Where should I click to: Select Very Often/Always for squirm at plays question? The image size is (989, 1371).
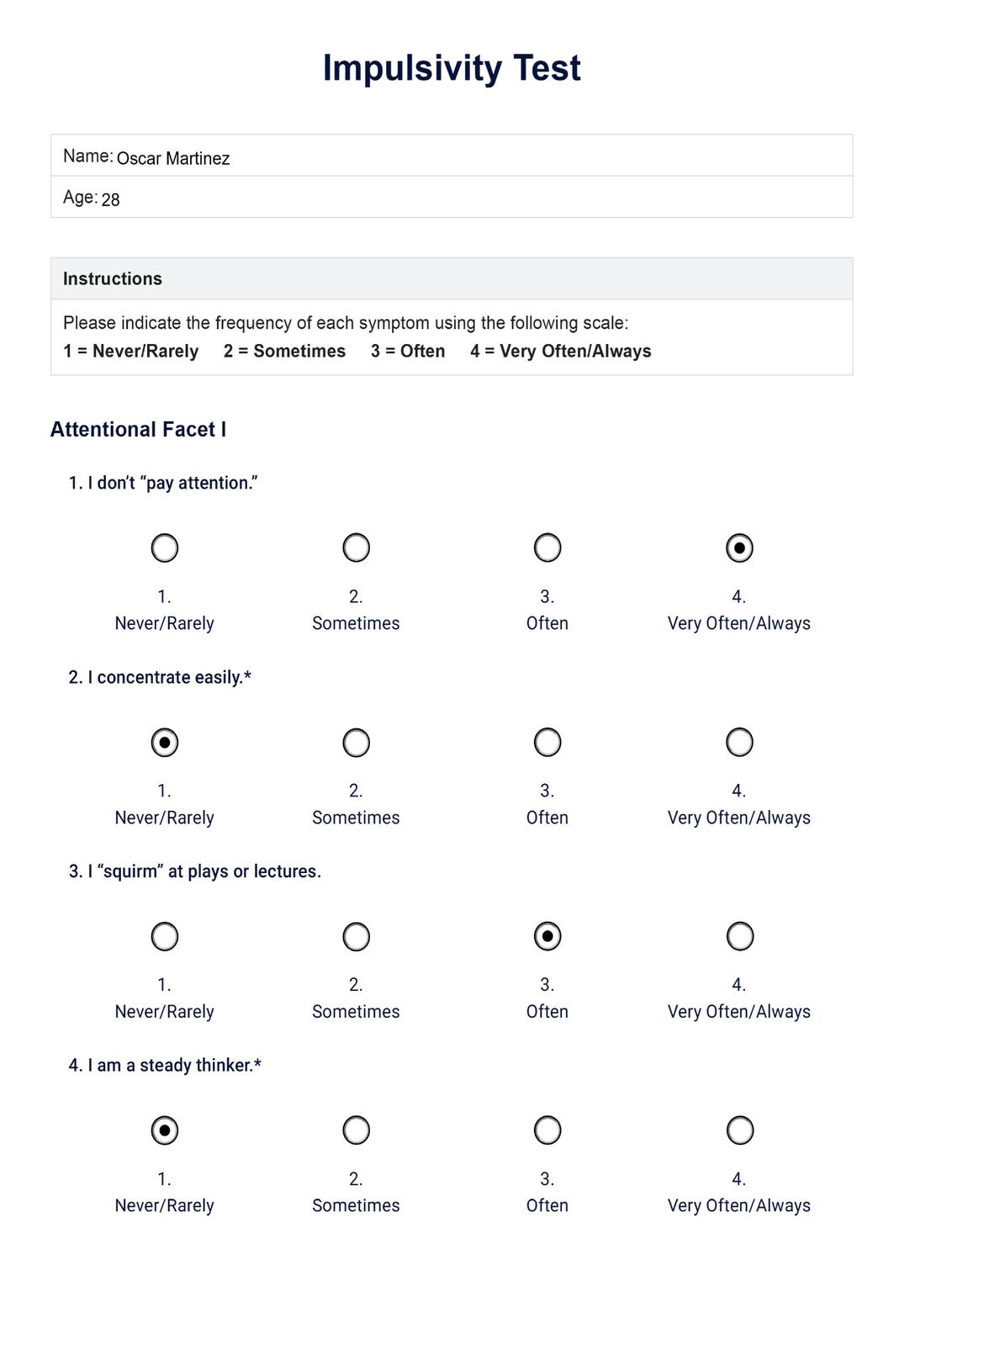(739, 937)
